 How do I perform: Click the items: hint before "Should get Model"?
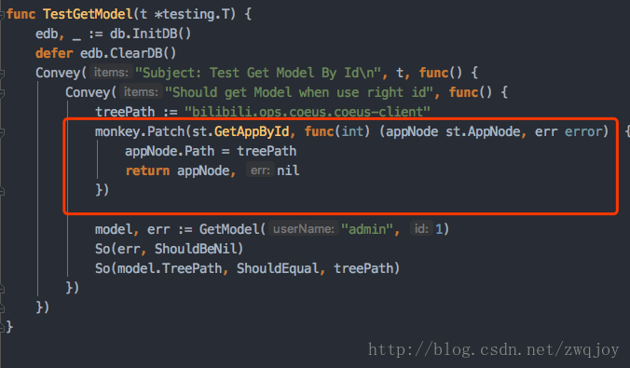[x=141, y=92]
